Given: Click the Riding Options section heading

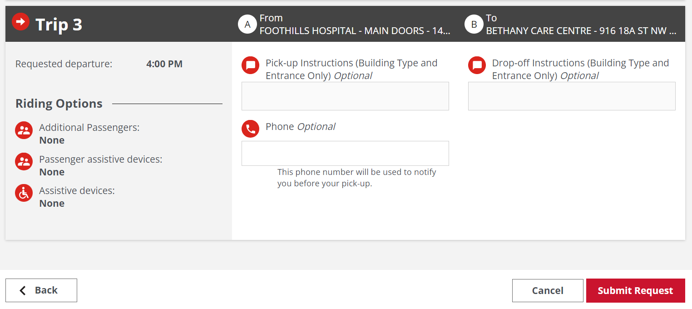Looking at the screenshot, I should 59,104.
